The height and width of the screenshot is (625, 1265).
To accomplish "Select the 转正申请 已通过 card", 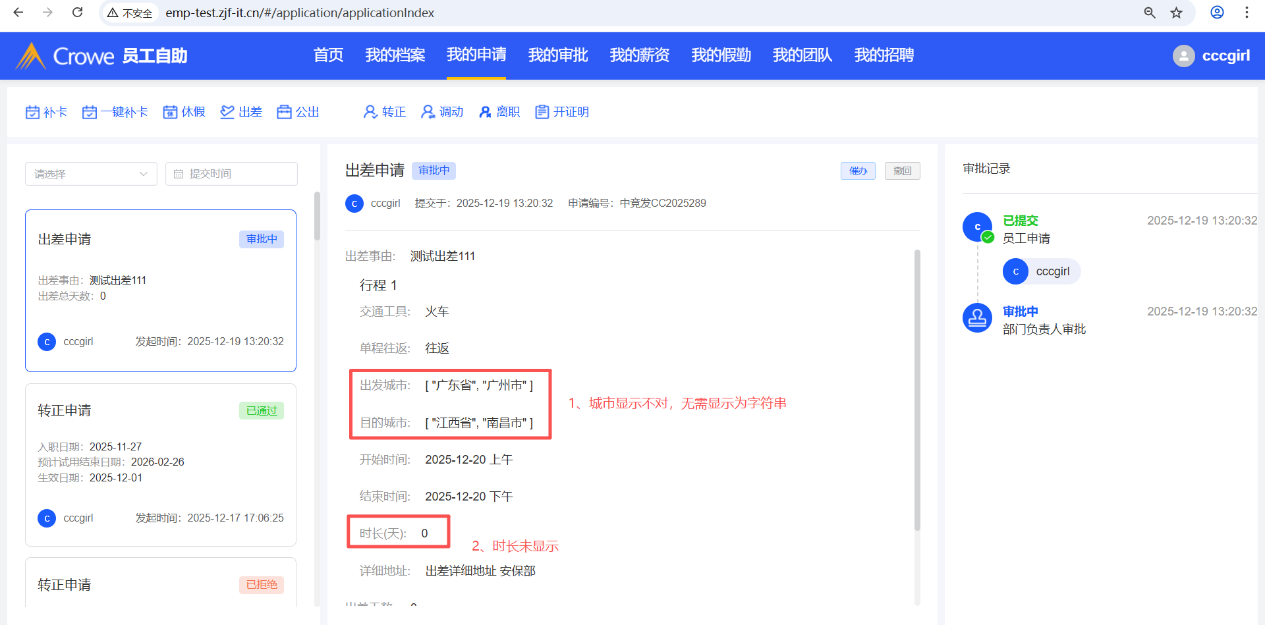I will (161, 465).
